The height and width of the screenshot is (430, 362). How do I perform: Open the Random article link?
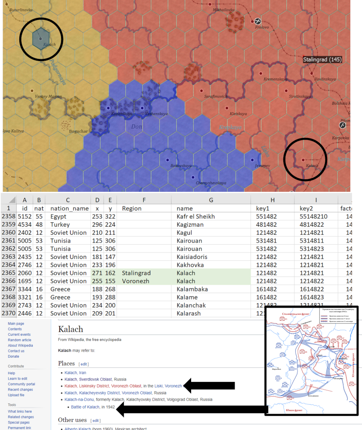click(x=19, y=340)
